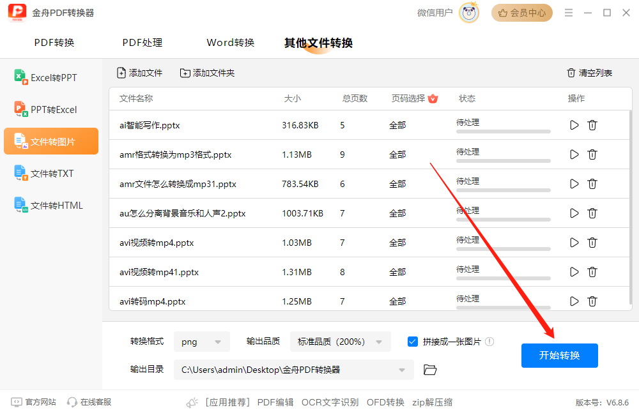Open output folder via the folder icon

tap(429, 370)
